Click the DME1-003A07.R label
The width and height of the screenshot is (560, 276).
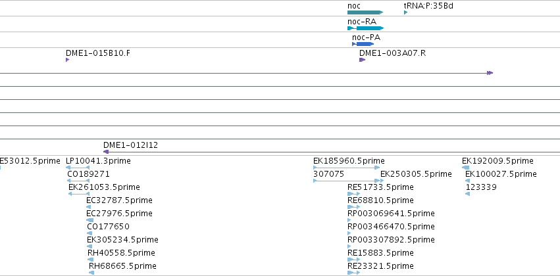pyautogui.click(x=392, y=53)
